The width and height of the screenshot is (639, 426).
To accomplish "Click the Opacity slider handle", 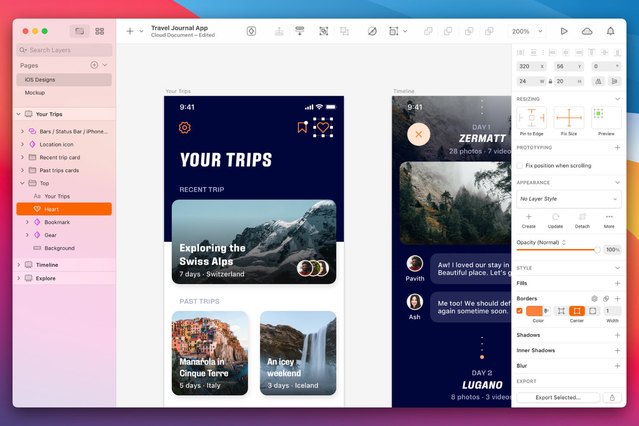I will [597, 250].
